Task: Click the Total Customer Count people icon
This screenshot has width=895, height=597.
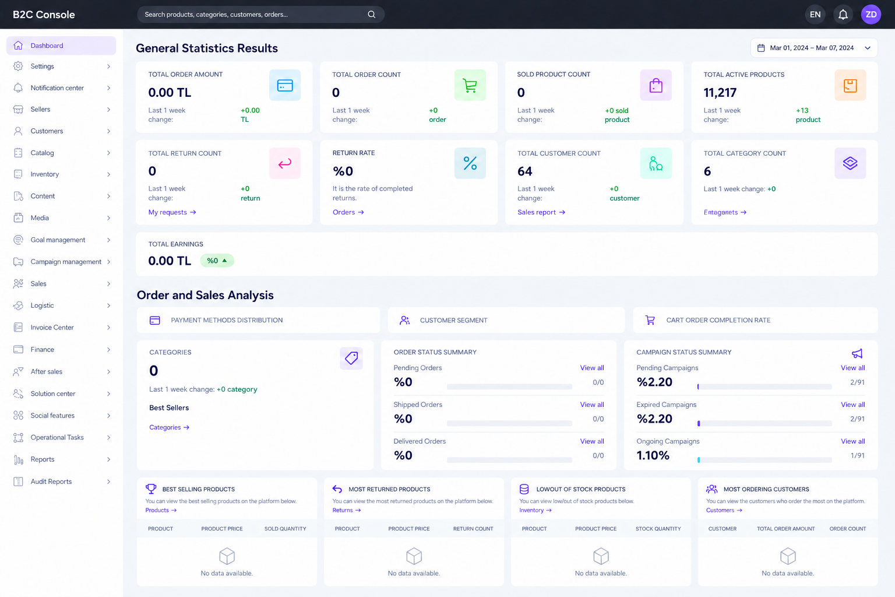Action: pos(656,163)
